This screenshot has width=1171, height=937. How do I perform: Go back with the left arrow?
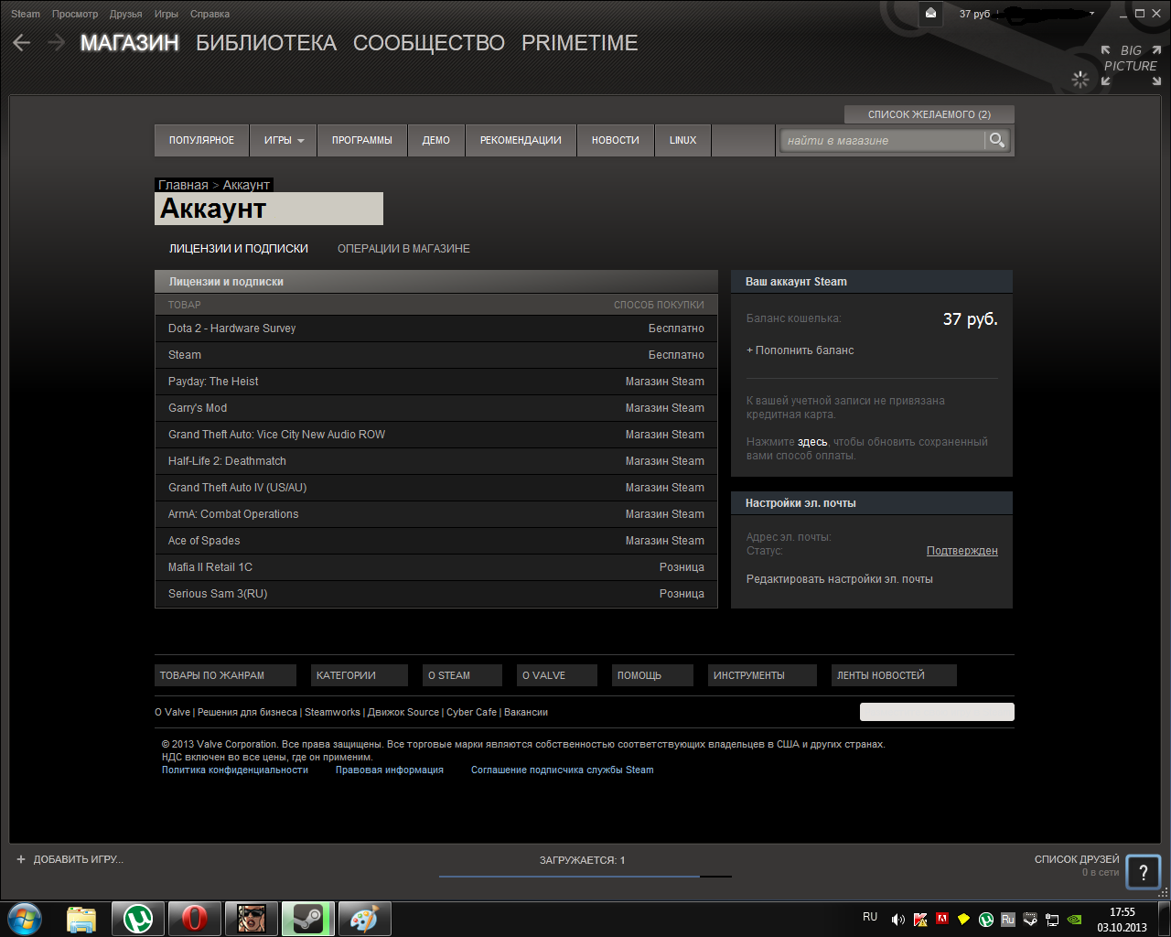click(x=22, y=43)
